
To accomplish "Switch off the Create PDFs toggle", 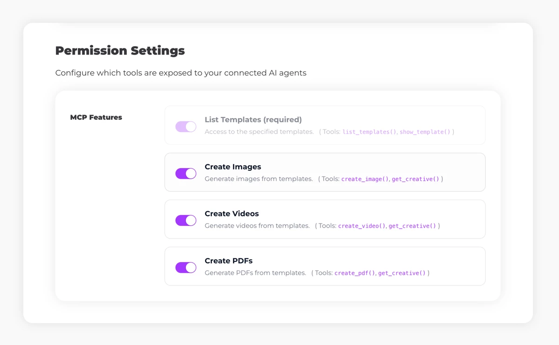I will pos(185,268).
